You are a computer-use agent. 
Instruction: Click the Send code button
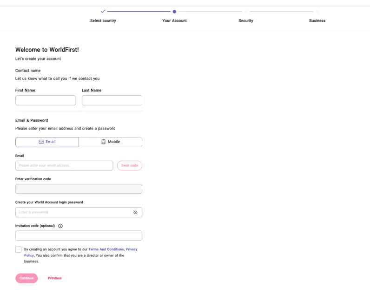[x=130, y=165]
